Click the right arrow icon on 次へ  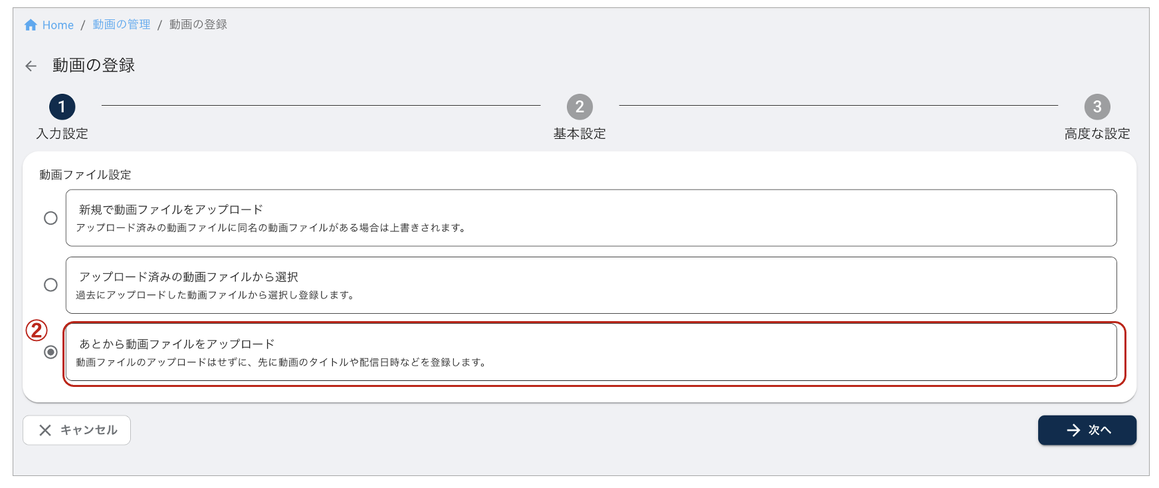tap(1073, 430)
